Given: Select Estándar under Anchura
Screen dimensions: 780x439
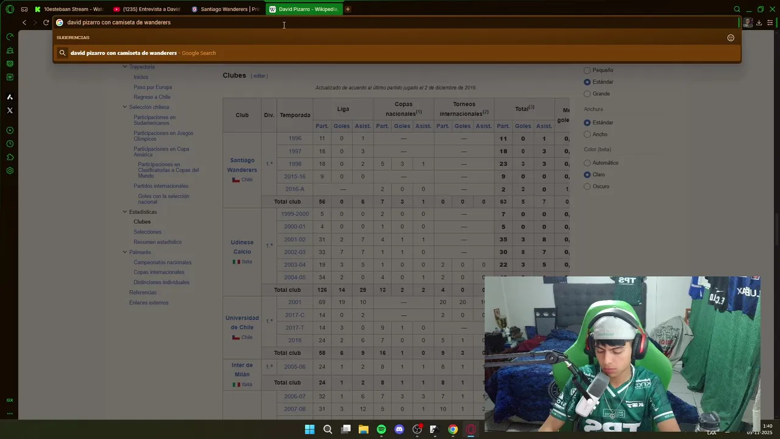Looking at the screenshot, I should click(x=587, y=123).
